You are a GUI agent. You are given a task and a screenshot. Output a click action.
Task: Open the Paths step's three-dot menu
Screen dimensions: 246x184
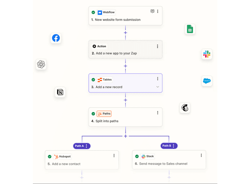(158, 113)
